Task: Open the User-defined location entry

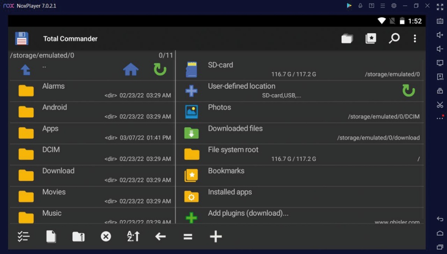Action: (300, 91)
